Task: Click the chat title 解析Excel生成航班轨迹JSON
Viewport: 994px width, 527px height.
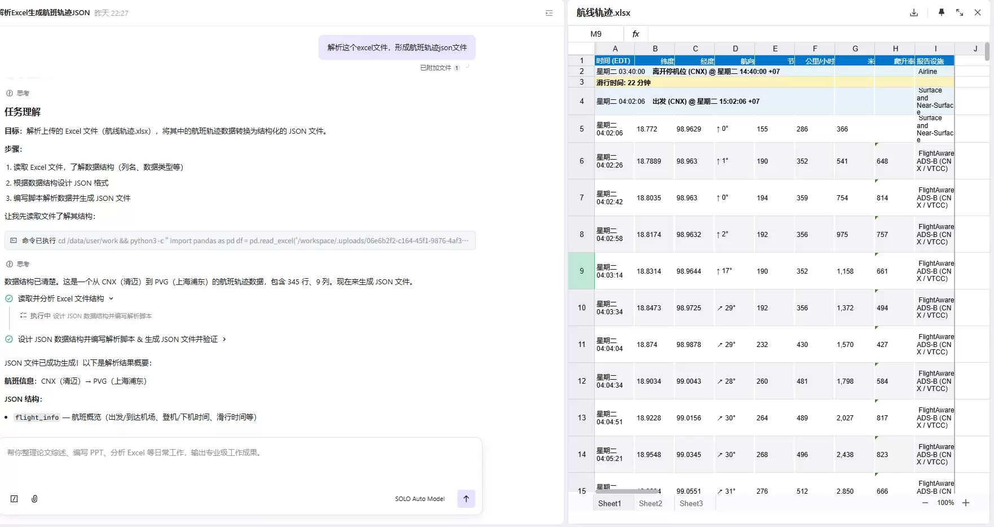Action: 45,13
